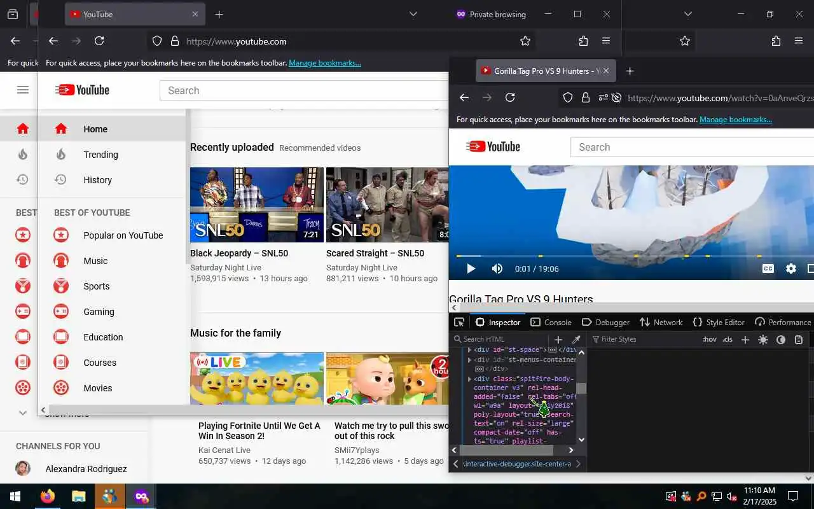The width and height of the screenshot is (814, 509).
Task: Click Manage bookmarks link in private browsing window
Action: [325, 63]
